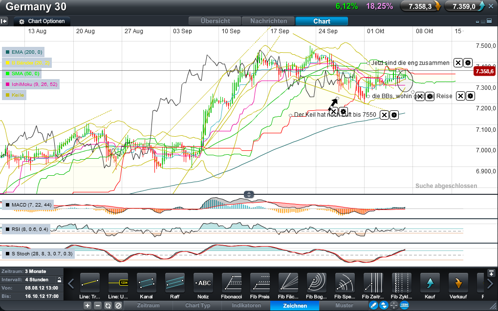Place a Verkauf sell marker arrow
The width and height of the screenshot is (498, 311).
pyautogui.click(x=458, y=283)
